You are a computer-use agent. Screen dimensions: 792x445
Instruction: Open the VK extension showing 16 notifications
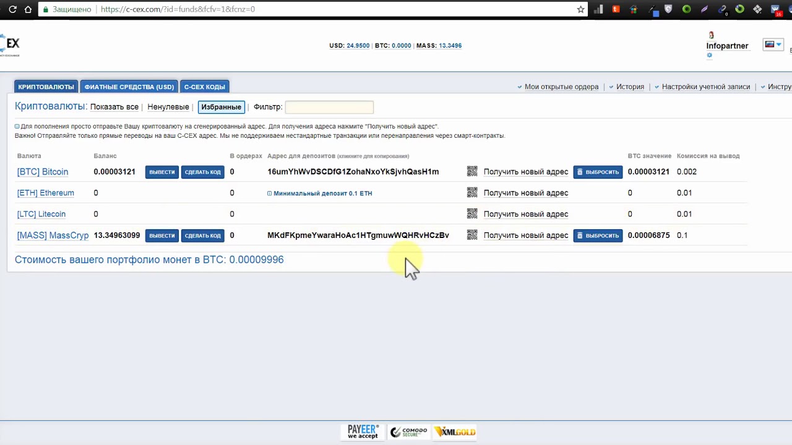tap(776, 10)
